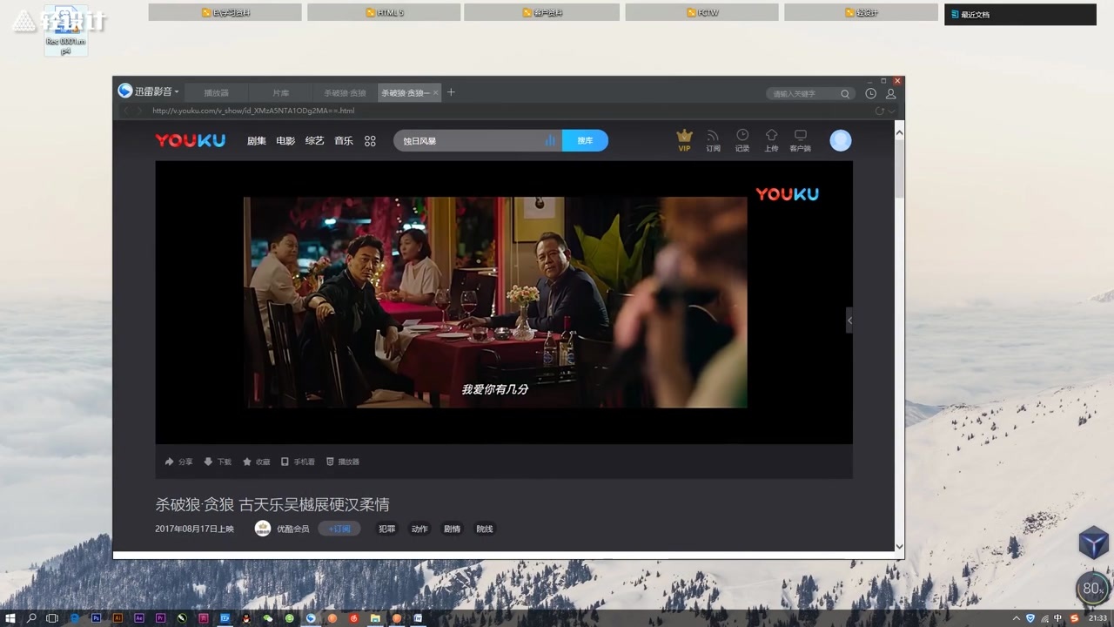Viewport: 1114px width, 627px height.
Task: Go forward with the browser forward arrow
Action: click(x=139, y=111)
